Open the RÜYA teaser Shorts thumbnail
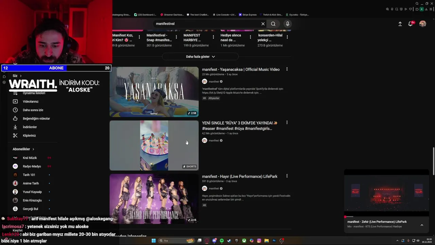 pos(154,145)
